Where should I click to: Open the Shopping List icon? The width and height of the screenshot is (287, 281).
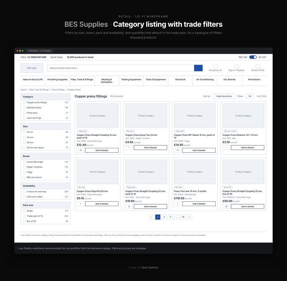(215, 67)
